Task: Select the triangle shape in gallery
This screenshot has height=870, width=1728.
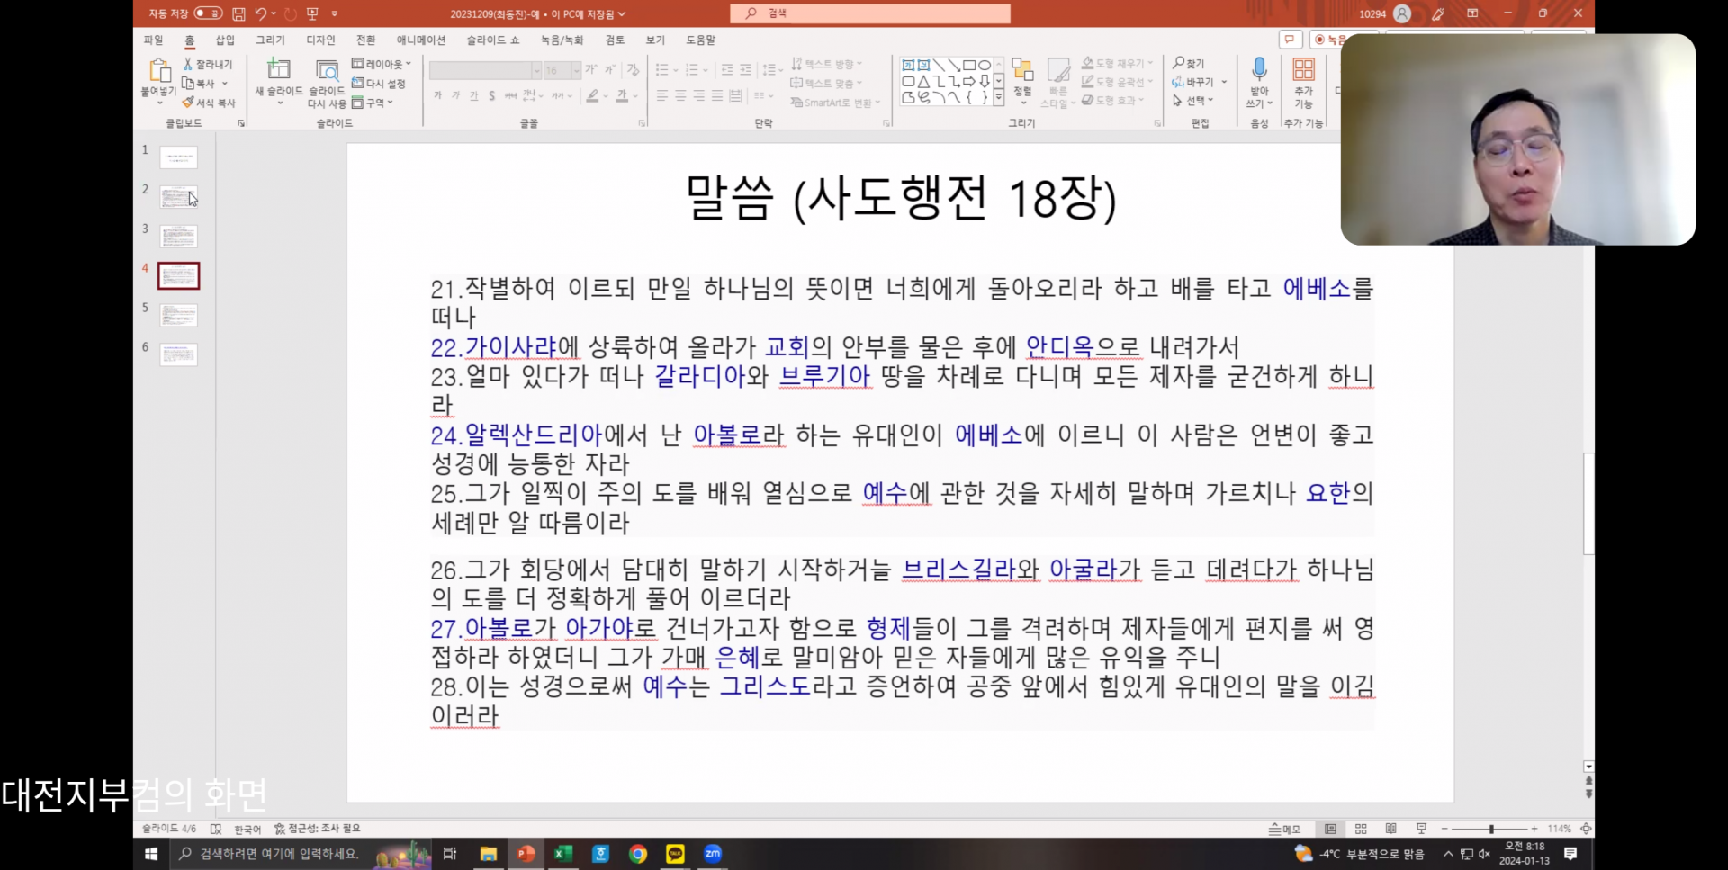Action: coord(924,82)
